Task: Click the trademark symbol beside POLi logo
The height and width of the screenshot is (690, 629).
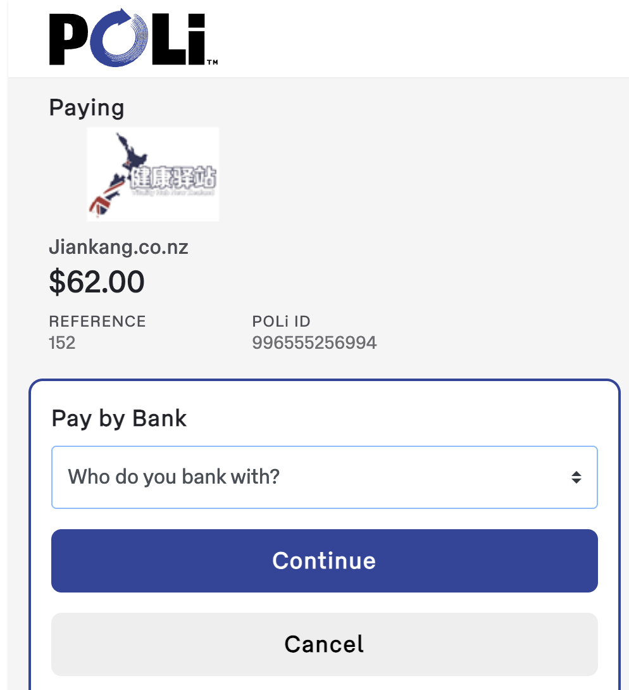Action: [x=212, y=62]
